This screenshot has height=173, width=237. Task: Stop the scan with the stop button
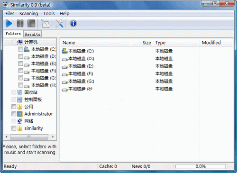(31, 24)
